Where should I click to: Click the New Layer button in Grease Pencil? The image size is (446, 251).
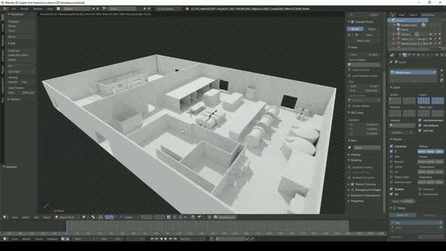(364, 40)
